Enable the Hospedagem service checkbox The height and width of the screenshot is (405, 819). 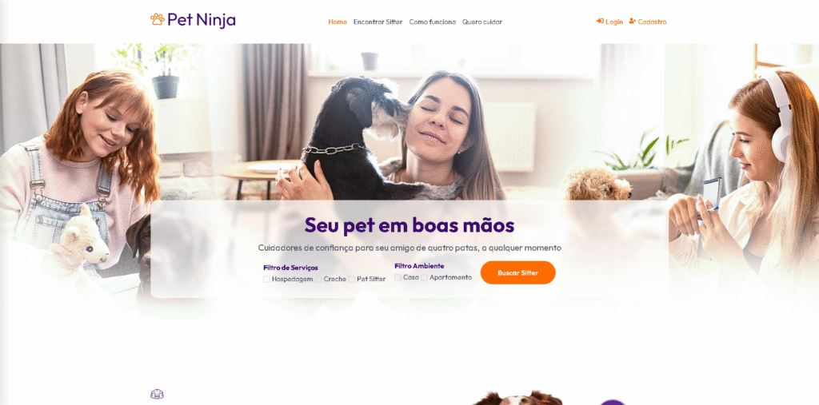(x=266, y=280)
